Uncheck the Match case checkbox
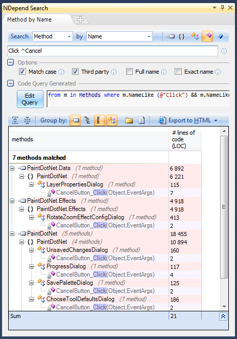The height and width of the screenshot is (339, 237). pos(22,72)
